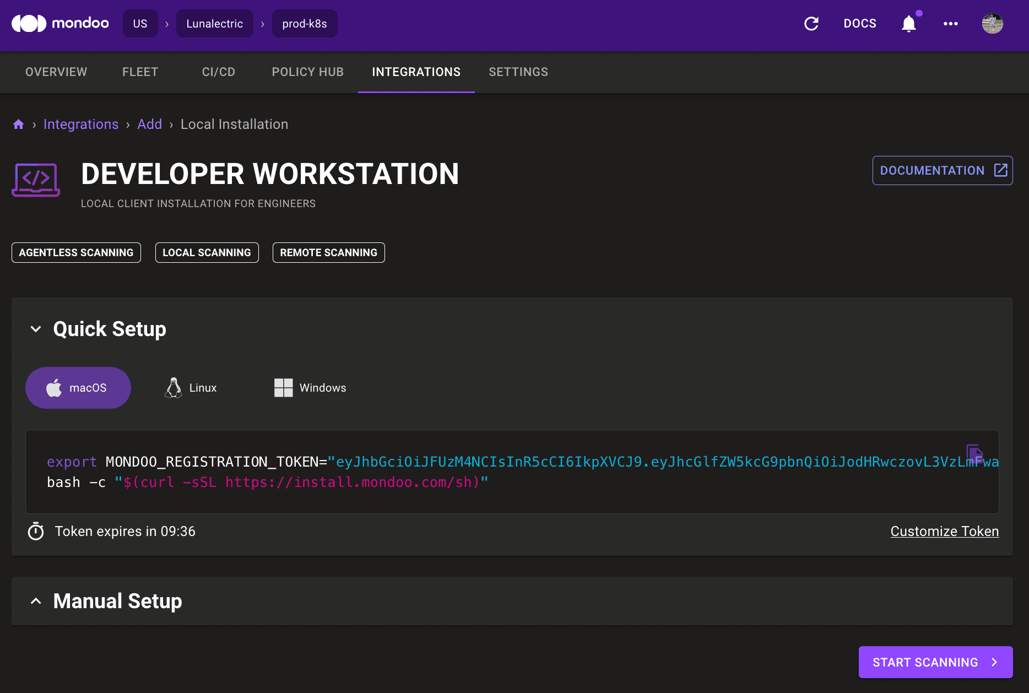Open the notifications bell

point(909,24)
